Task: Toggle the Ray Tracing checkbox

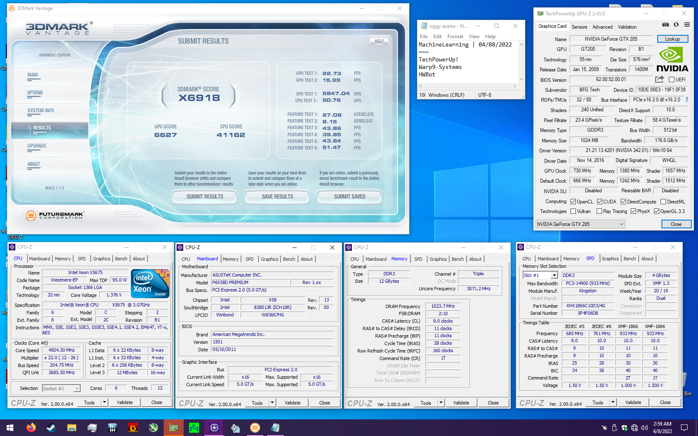Action: point(599,211)
